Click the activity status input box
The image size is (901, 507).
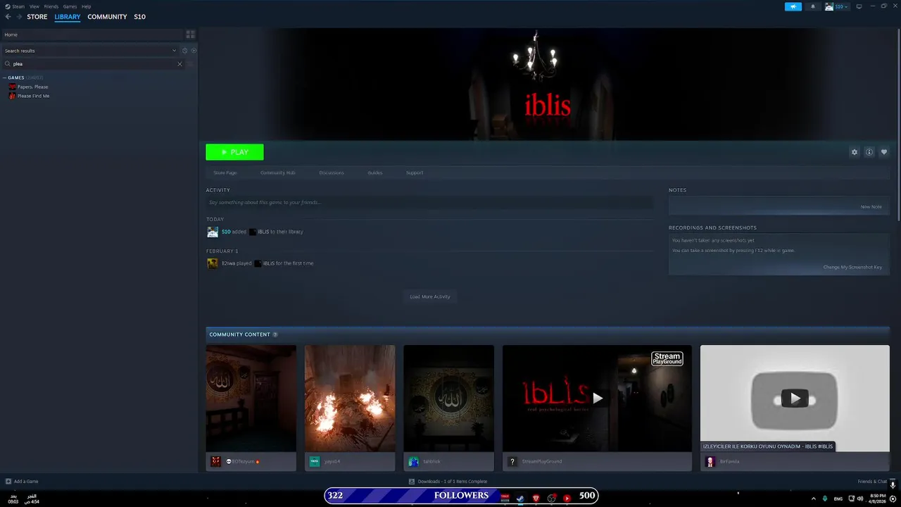[429, 202]
